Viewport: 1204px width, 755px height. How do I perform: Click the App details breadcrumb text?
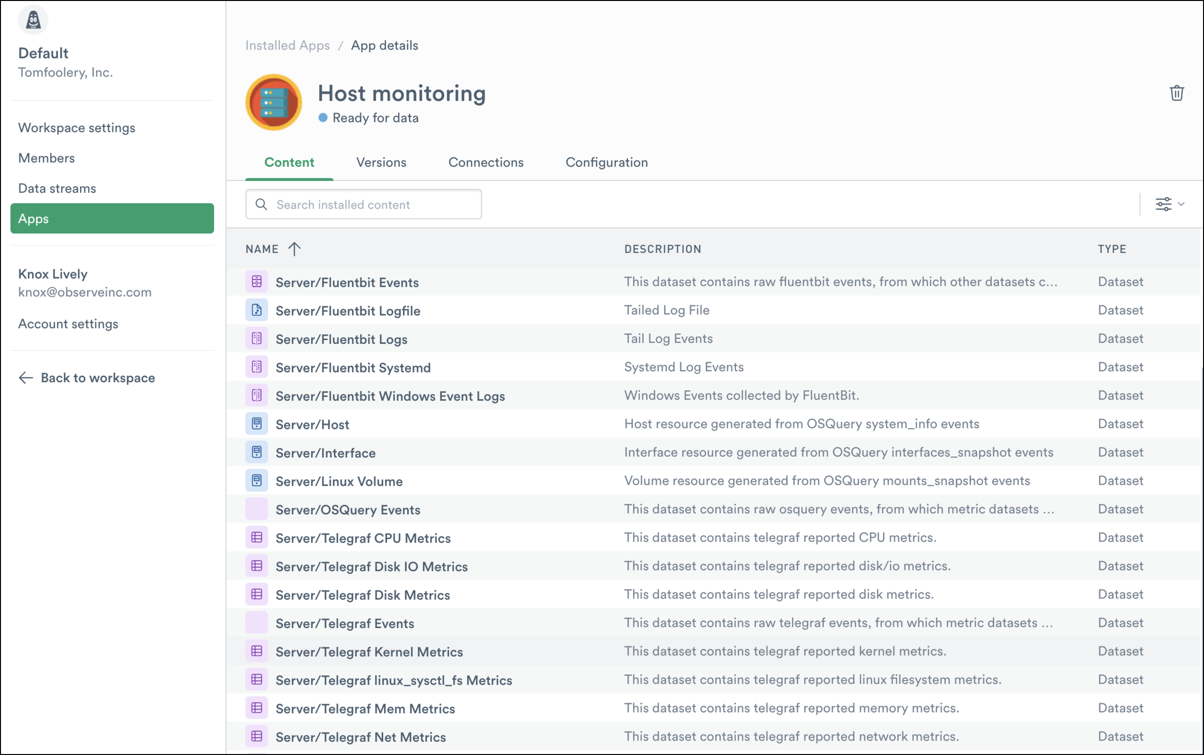385,45
